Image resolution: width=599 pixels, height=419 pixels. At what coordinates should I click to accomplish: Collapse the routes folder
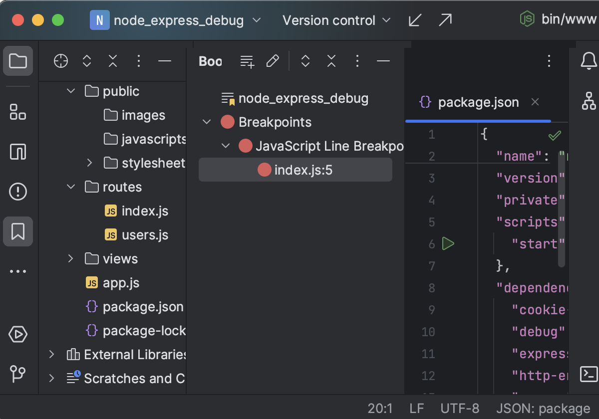[x=70, y=187]
